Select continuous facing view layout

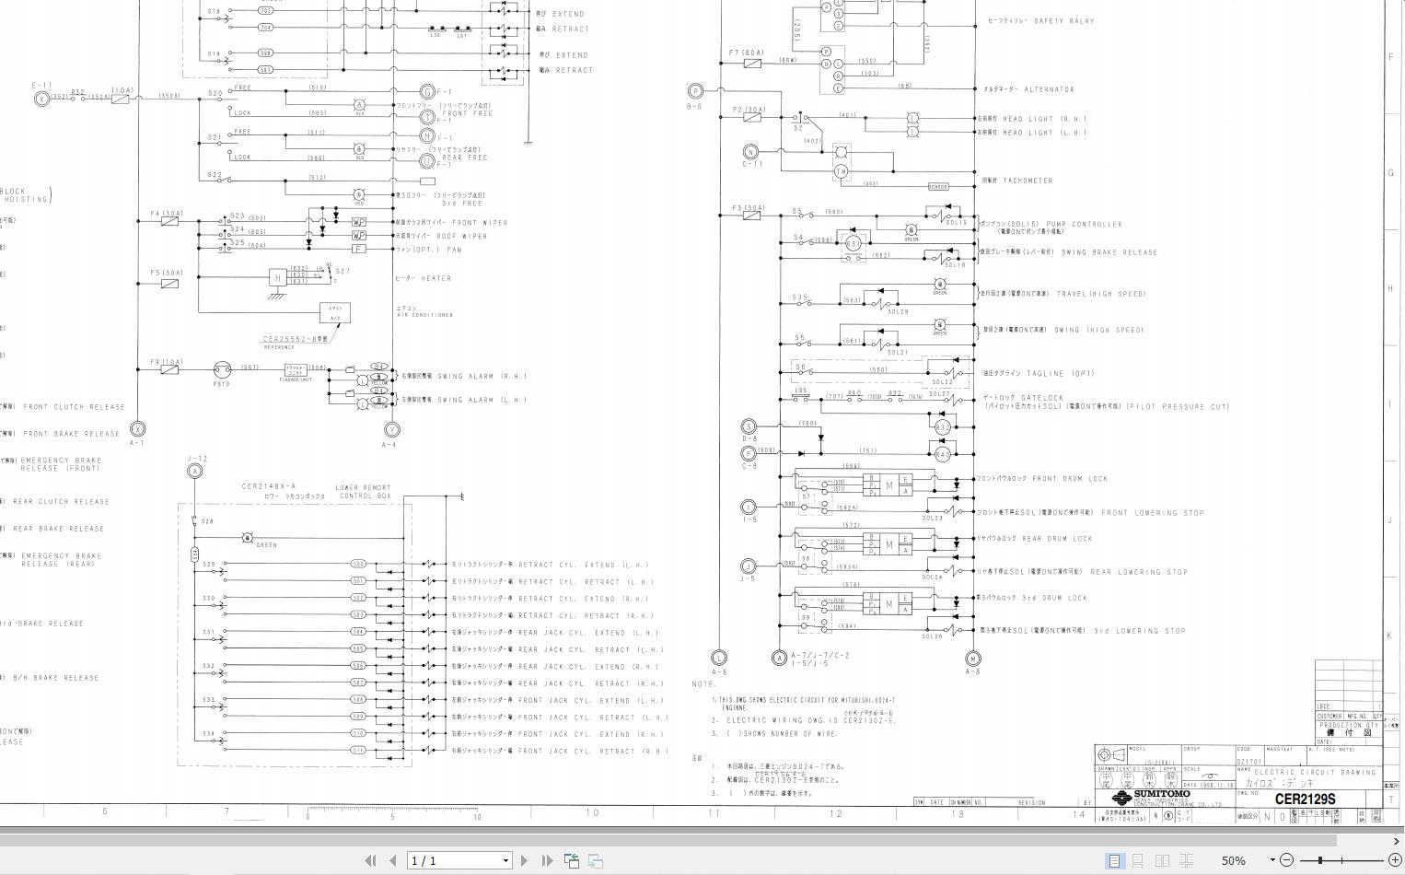(x=1185, y=860)
